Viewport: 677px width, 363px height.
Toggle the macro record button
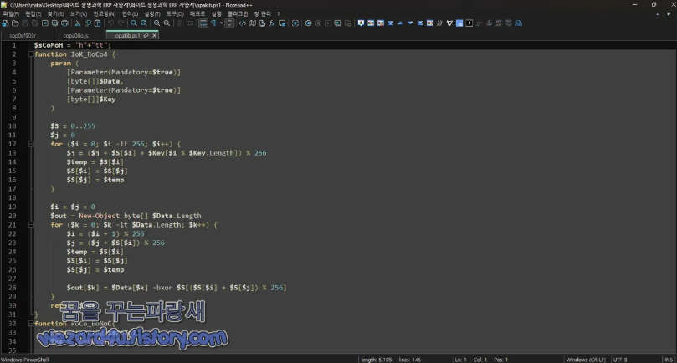(308, 23)
